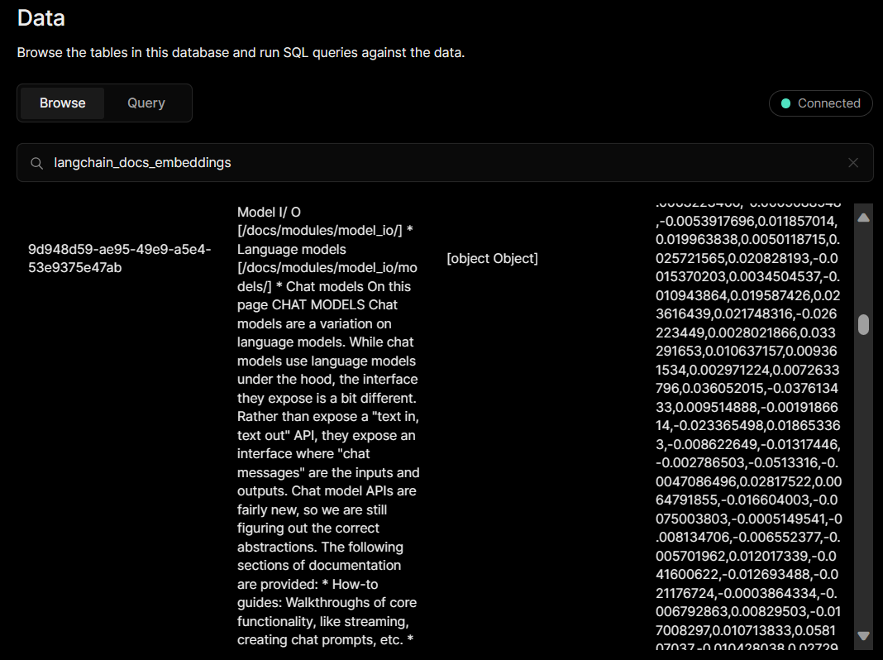Screen dimensions: 883x660
Task: Select the Browse tab
Action: pos(63,103)
